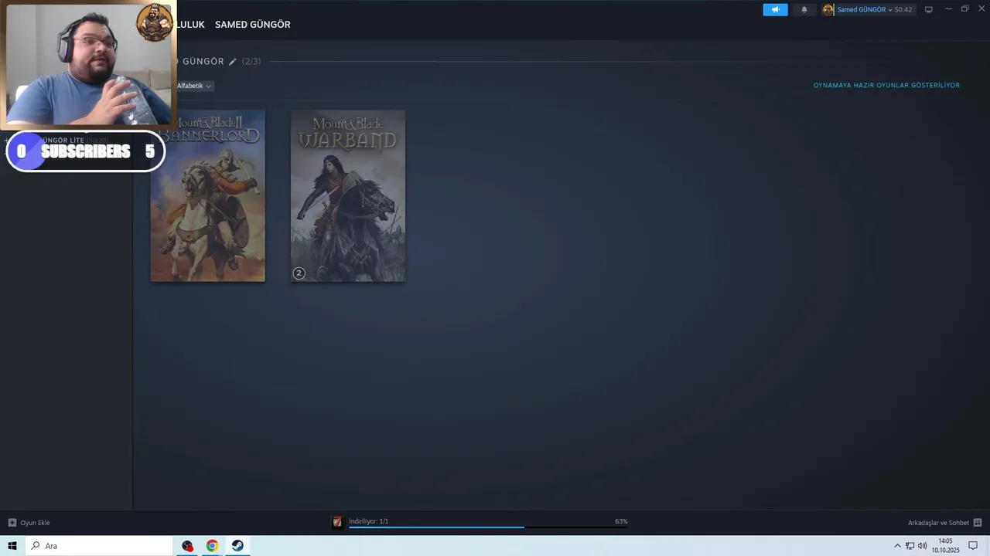
Task: Click the Samed GÜNGÖR profile avatar
Action: [x=828, y=9]
